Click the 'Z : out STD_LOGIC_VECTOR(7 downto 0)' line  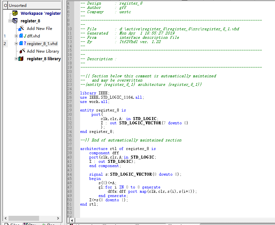[144, 123]
